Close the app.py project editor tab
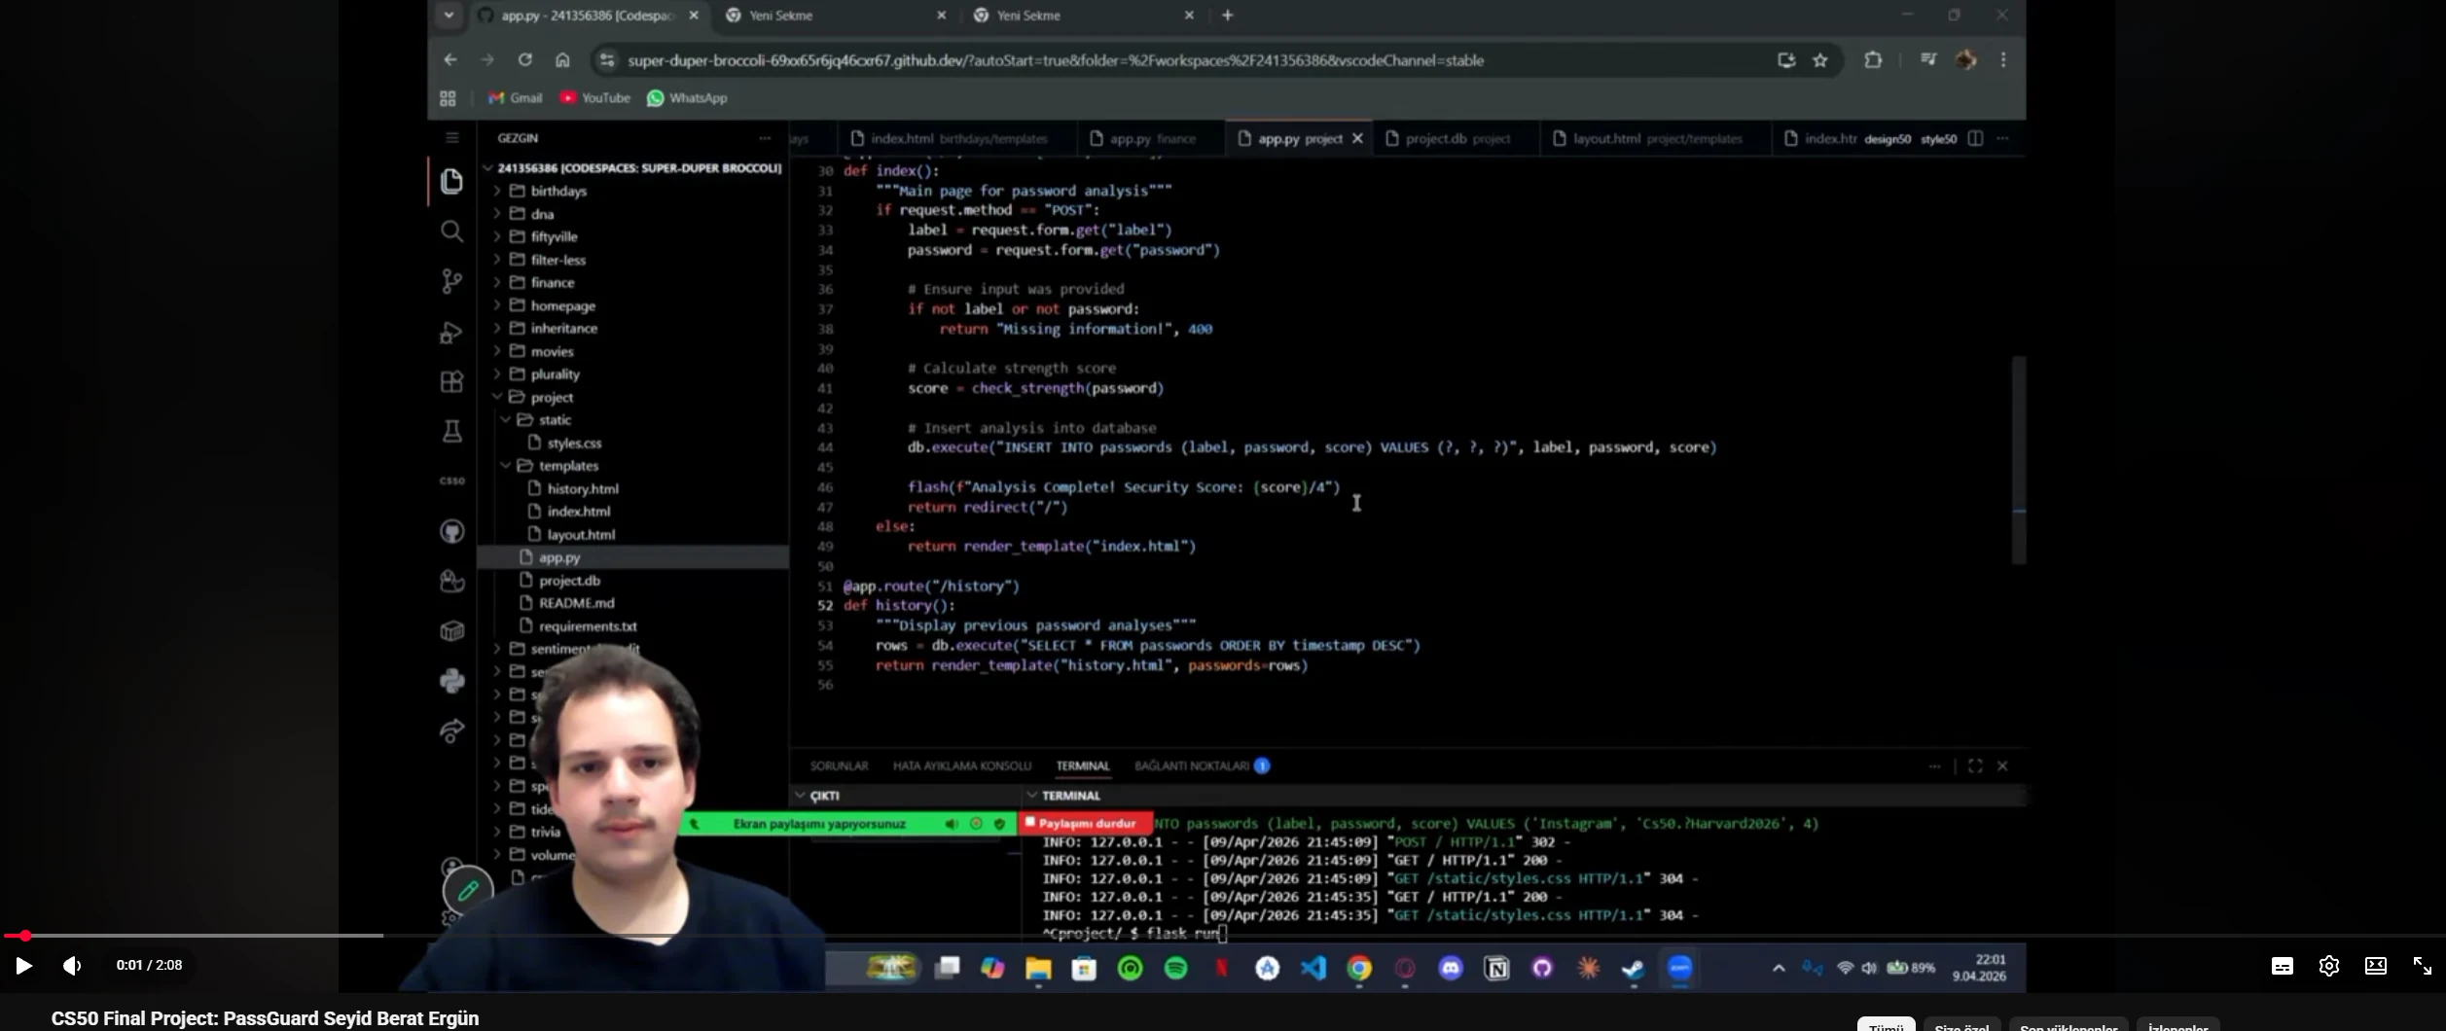2446x1031 pixels. tap(1357, 138)
